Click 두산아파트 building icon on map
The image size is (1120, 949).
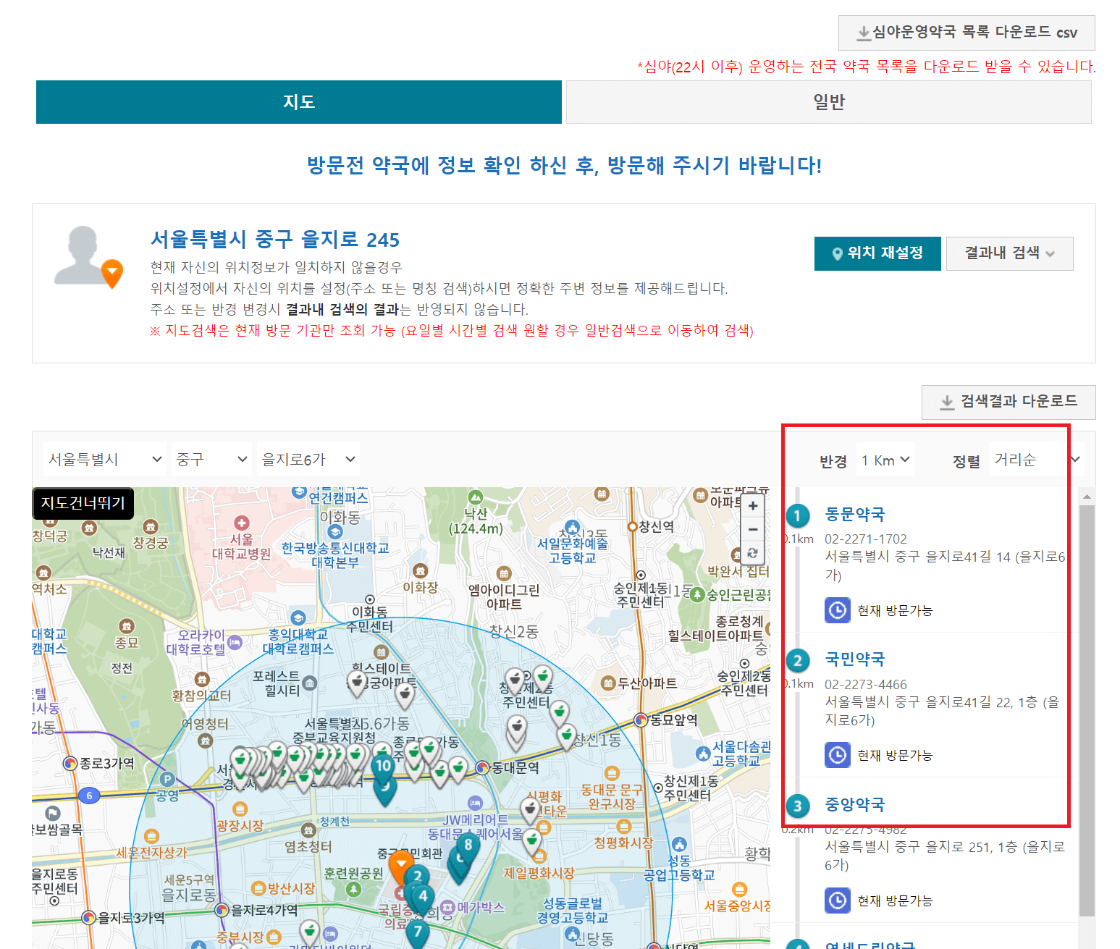(608, 683)
